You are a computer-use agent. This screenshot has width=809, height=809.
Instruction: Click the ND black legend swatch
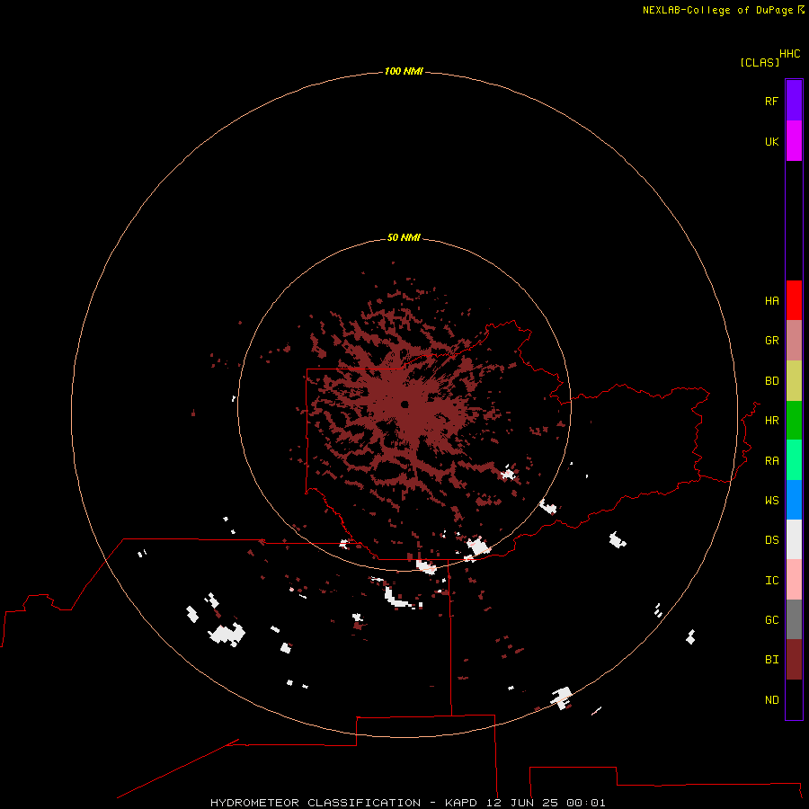pyautogui.click(x=794, y=699)
